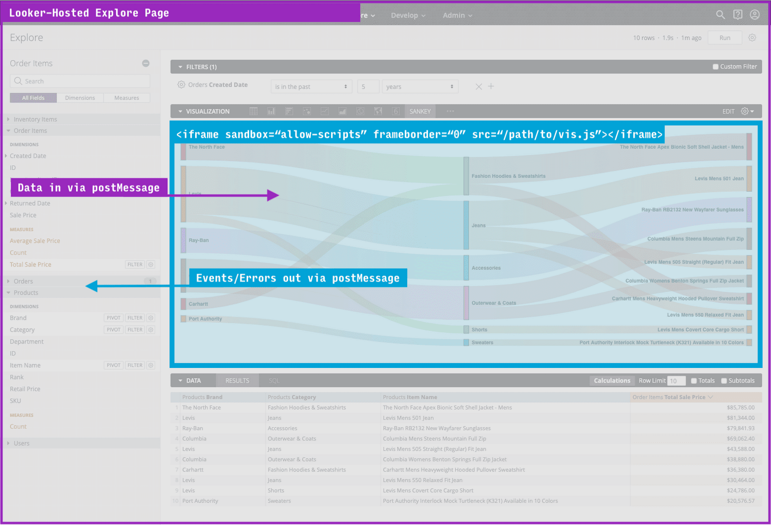This screenshot has height=525, width=771.
Task: Toggle FILTER on Category field
Action: tap(135, 329)
